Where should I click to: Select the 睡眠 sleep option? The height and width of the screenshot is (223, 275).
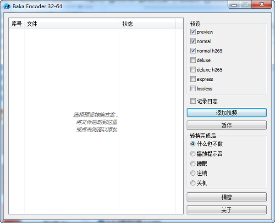tap(193, 163)
